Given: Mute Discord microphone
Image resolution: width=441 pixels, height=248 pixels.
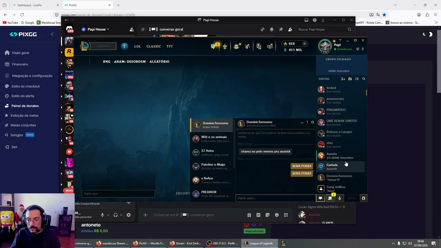Looking at the screenshot, I should 102,215.
